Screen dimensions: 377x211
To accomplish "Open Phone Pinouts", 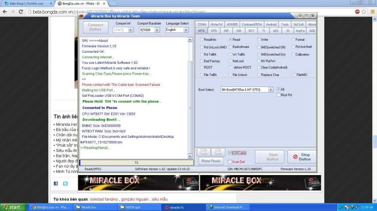I will [x=211, y=161].
